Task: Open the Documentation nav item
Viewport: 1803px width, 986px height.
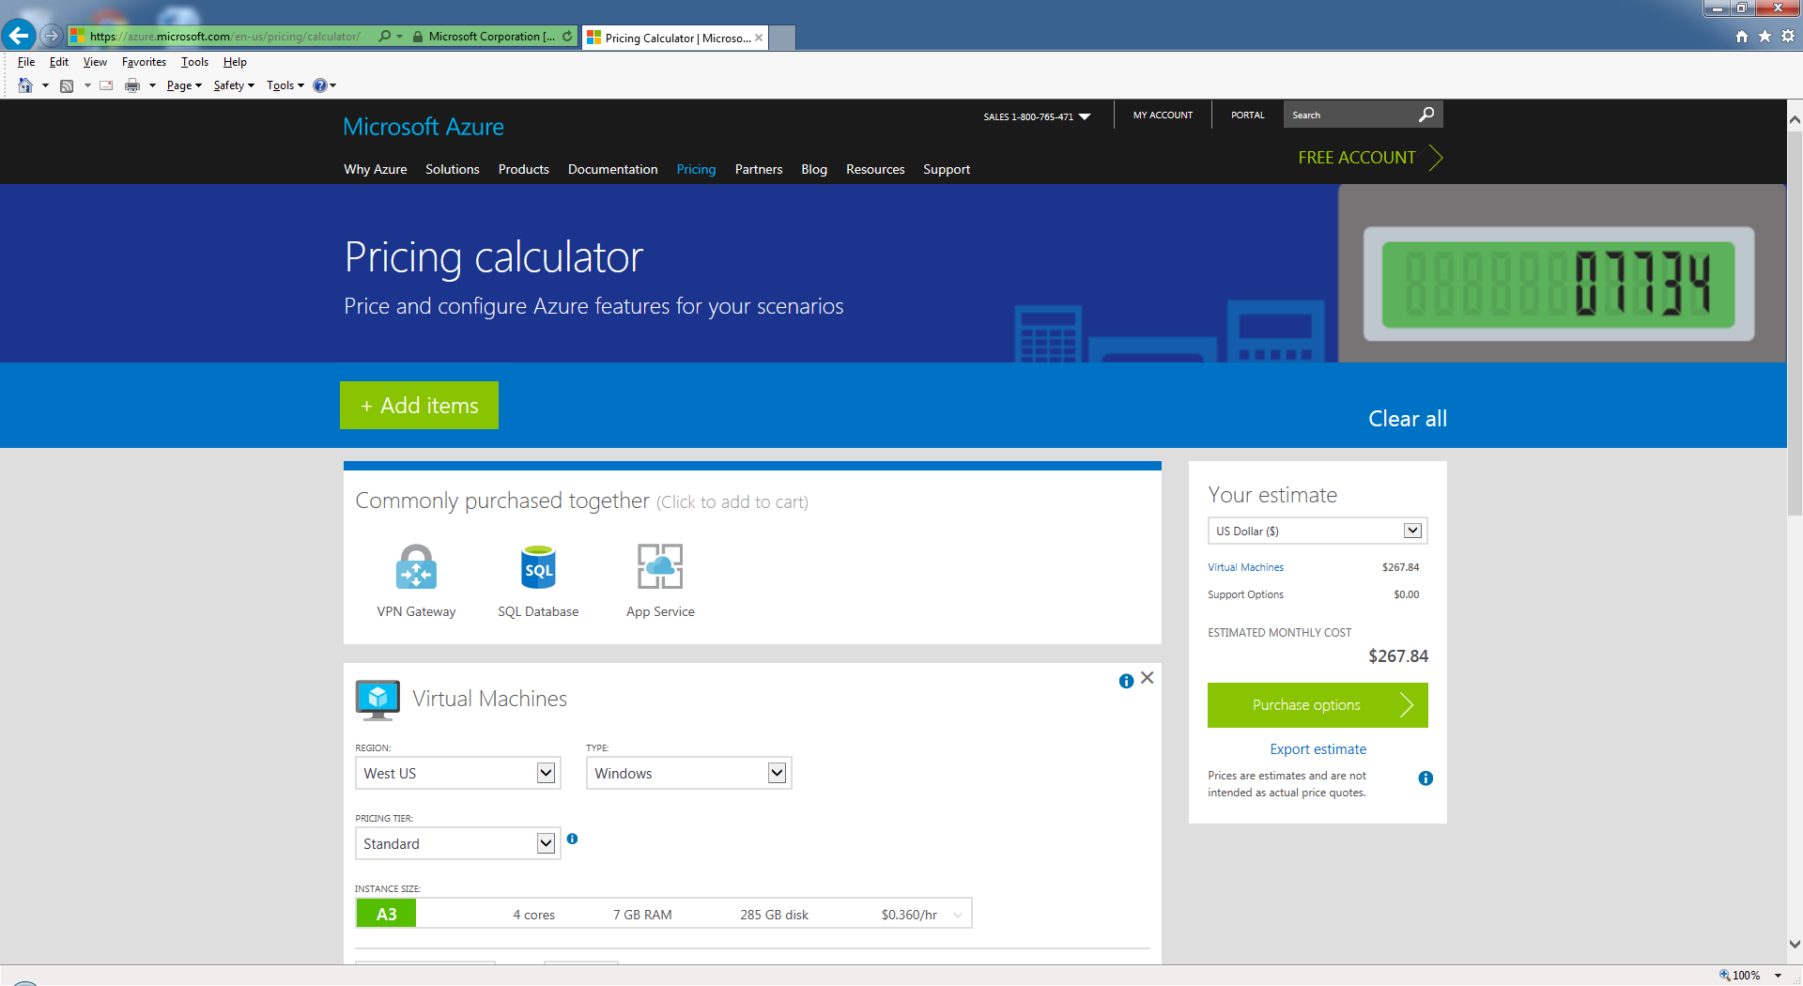Action: pos(612,169)
